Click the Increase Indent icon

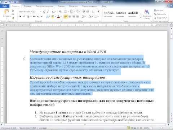coord(88,12)
